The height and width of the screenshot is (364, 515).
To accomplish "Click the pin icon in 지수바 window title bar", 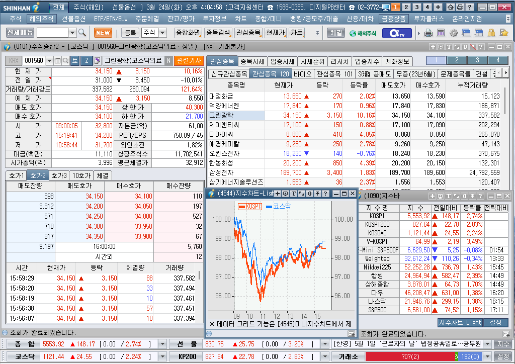I will [472, 196].
